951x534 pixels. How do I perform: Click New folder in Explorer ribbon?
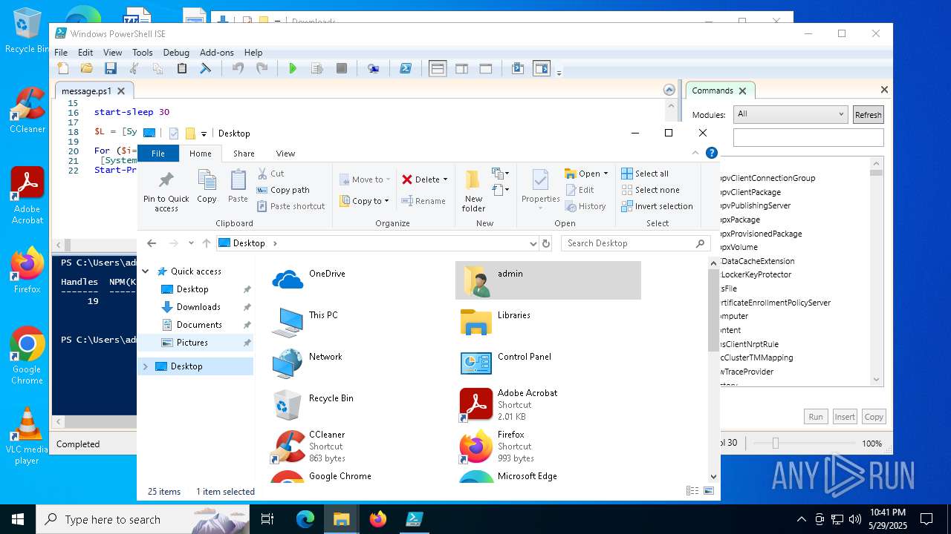click(473, 191)
